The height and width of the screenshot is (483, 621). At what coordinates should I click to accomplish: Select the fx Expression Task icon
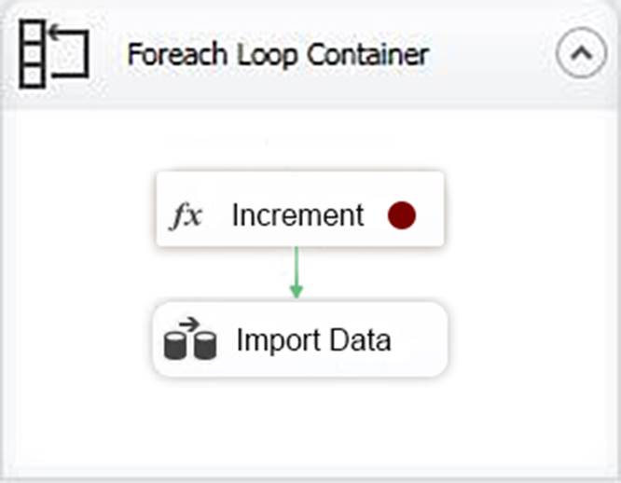186,215
